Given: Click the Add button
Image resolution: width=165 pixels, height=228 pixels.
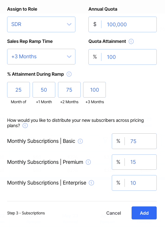Looking at the screenshot, I should tap(144, 213).
